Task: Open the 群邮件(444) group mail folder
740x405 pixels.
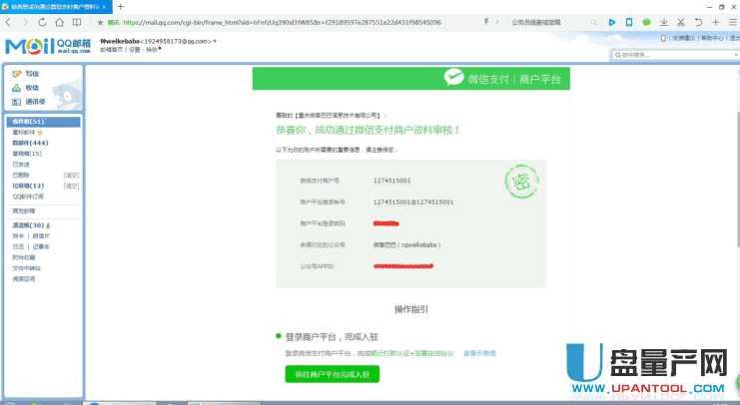Action: [29, 144]
